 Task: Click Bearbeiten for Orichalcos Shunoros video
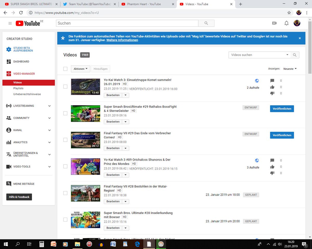(113, 175)
